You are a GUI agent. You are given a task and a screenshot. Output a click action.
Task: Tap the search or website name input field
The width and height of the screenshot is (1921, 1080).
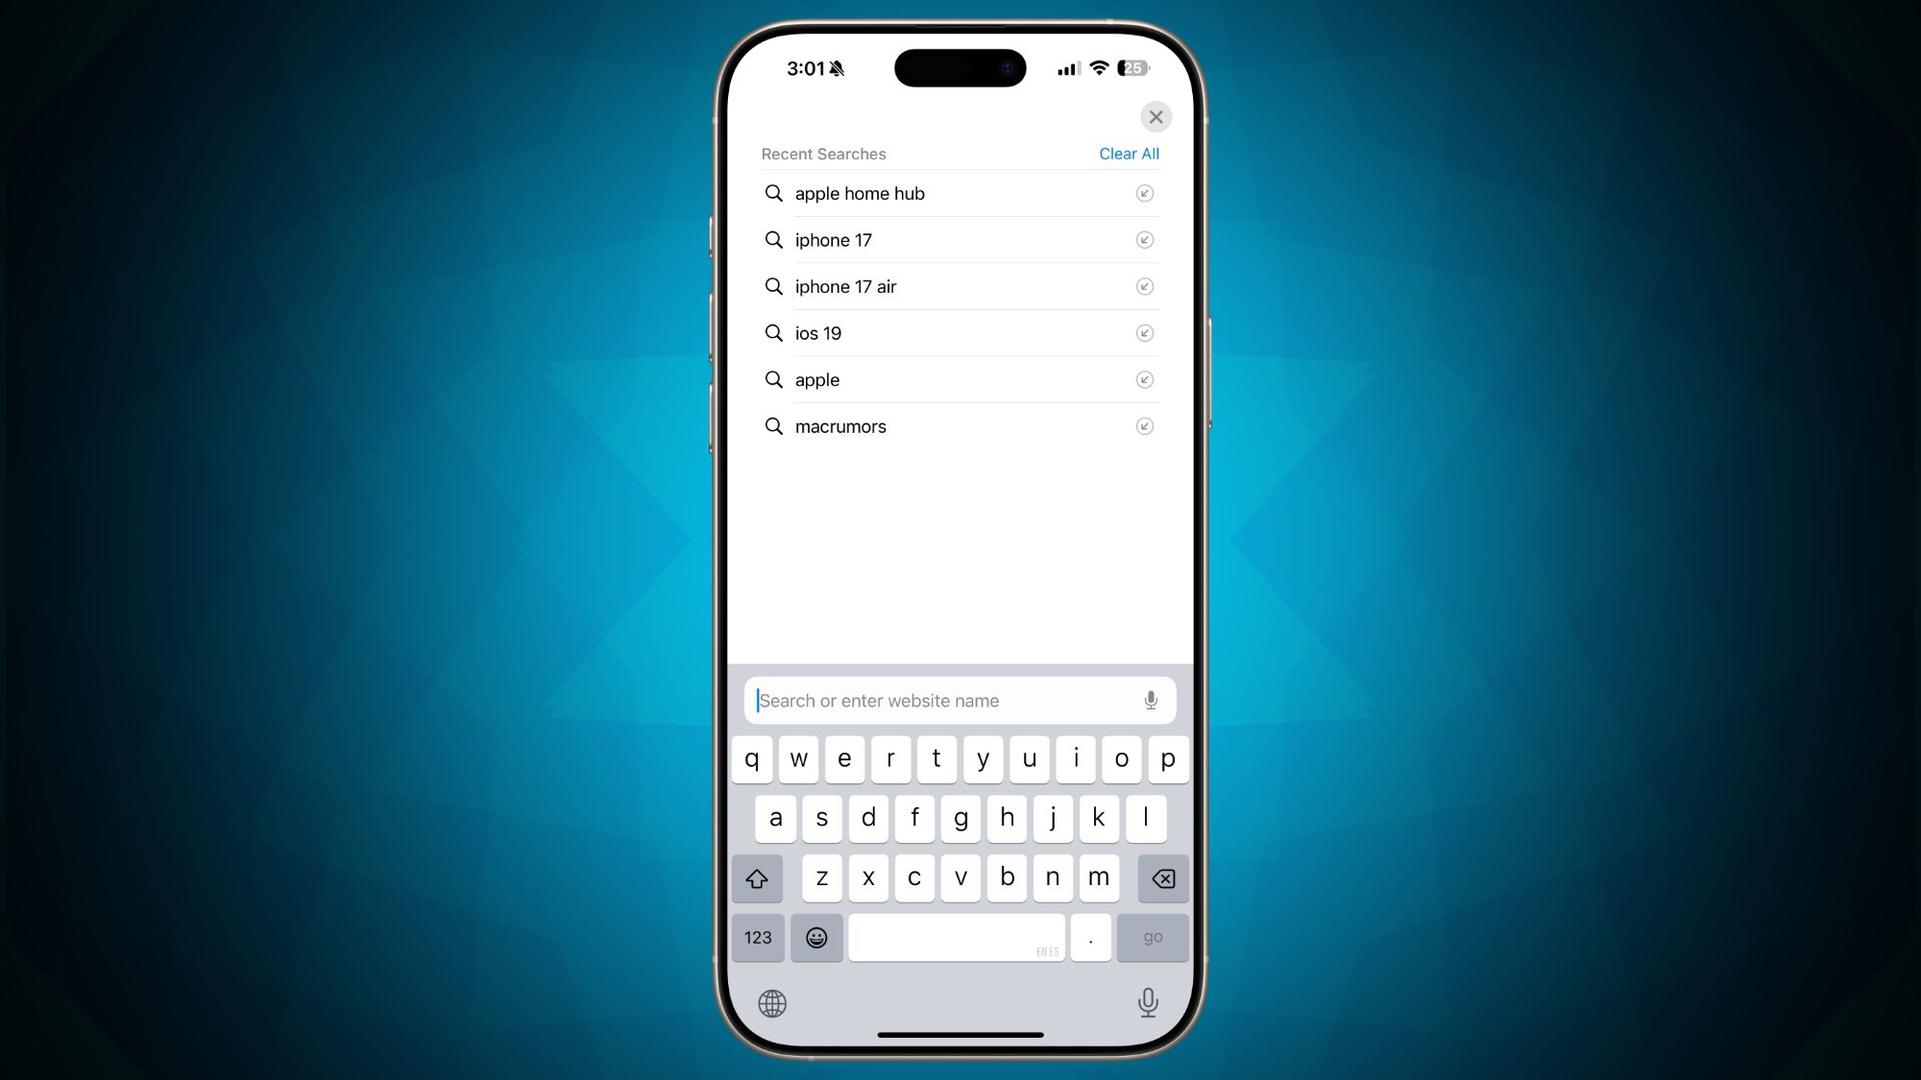click(960, 700)
